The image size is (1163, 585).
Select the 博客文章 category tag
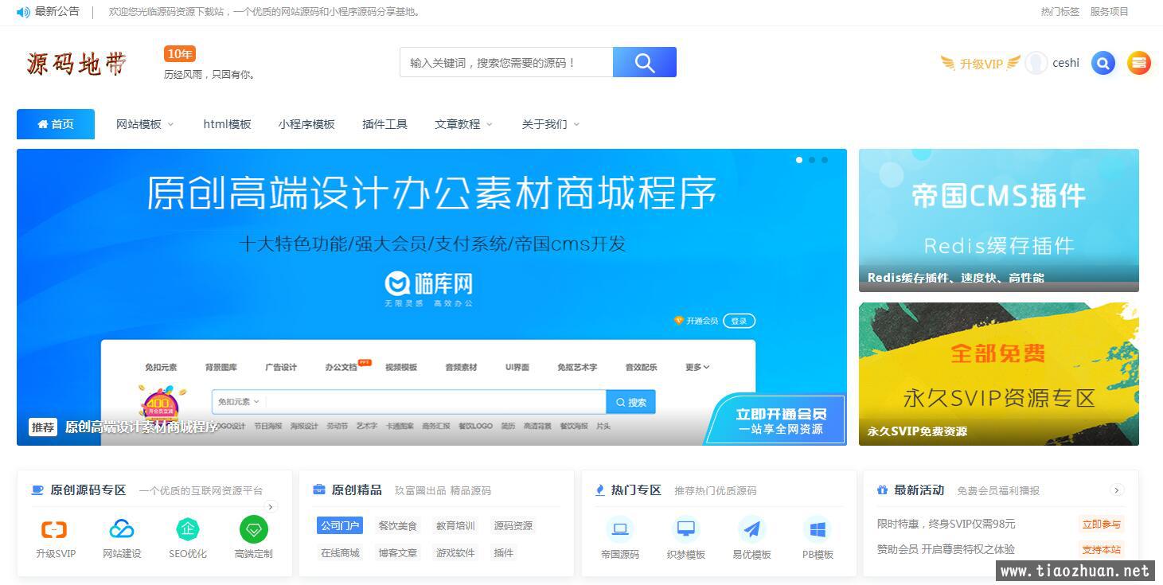pyautogui.click(x=397, y=552)
